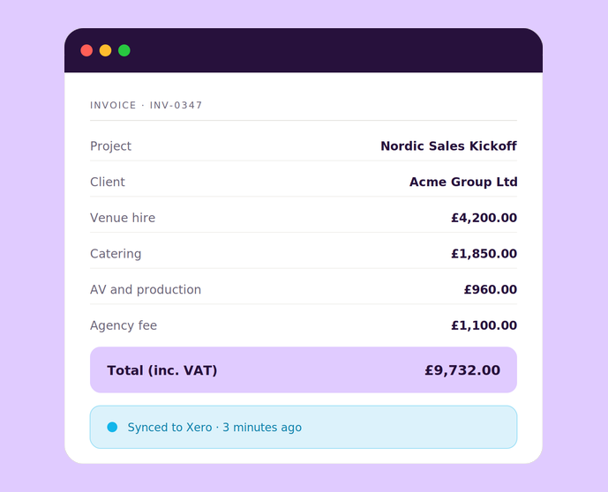Click the Catering line item label

pyautogui.click(x=116, y=254)
